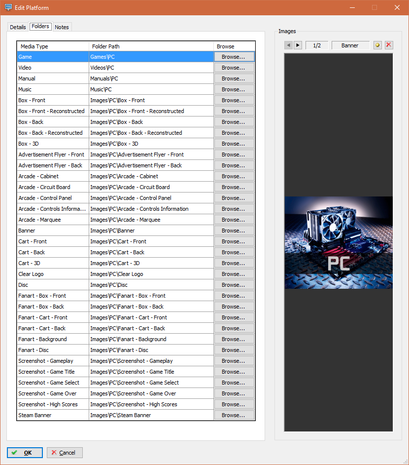Screen dimensions: 409x465
Task: Click the PC banner image preview
Action: [339, 242]
